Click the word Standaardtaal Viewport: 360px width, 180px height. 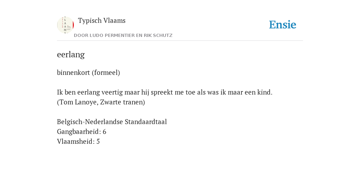point(146,122)
